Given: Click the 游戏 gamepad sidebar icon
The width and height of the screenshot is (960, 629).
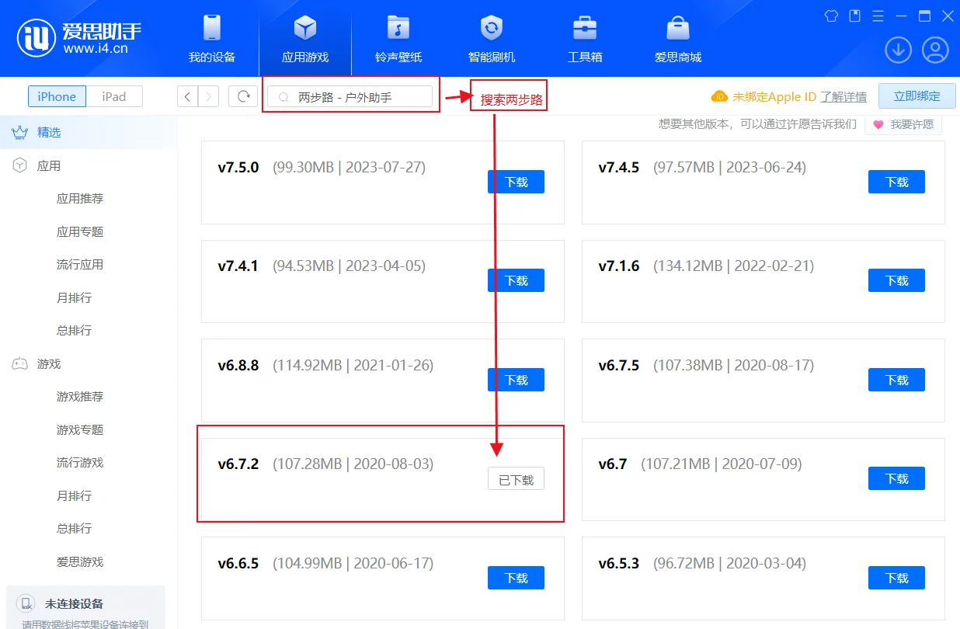Looking at the screenshot, I should pyautogui.click(x=19, y=363).
